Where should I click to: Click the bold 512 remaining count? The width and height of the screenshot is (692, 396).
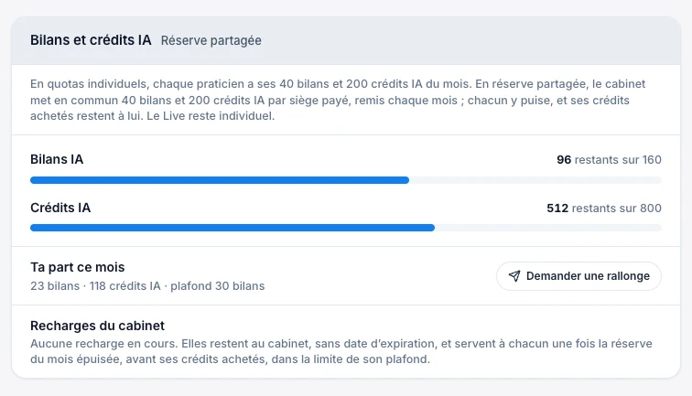coord(557,209)
